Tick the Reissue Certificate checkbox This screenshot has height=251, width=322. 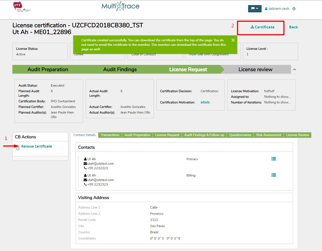click(x=18, y=148)
